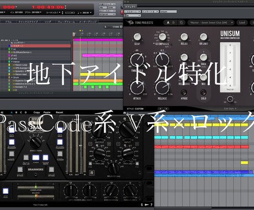254x210 pixels.
Task: Toggle the Solo switch in Unisum
Action: point(203,92)
